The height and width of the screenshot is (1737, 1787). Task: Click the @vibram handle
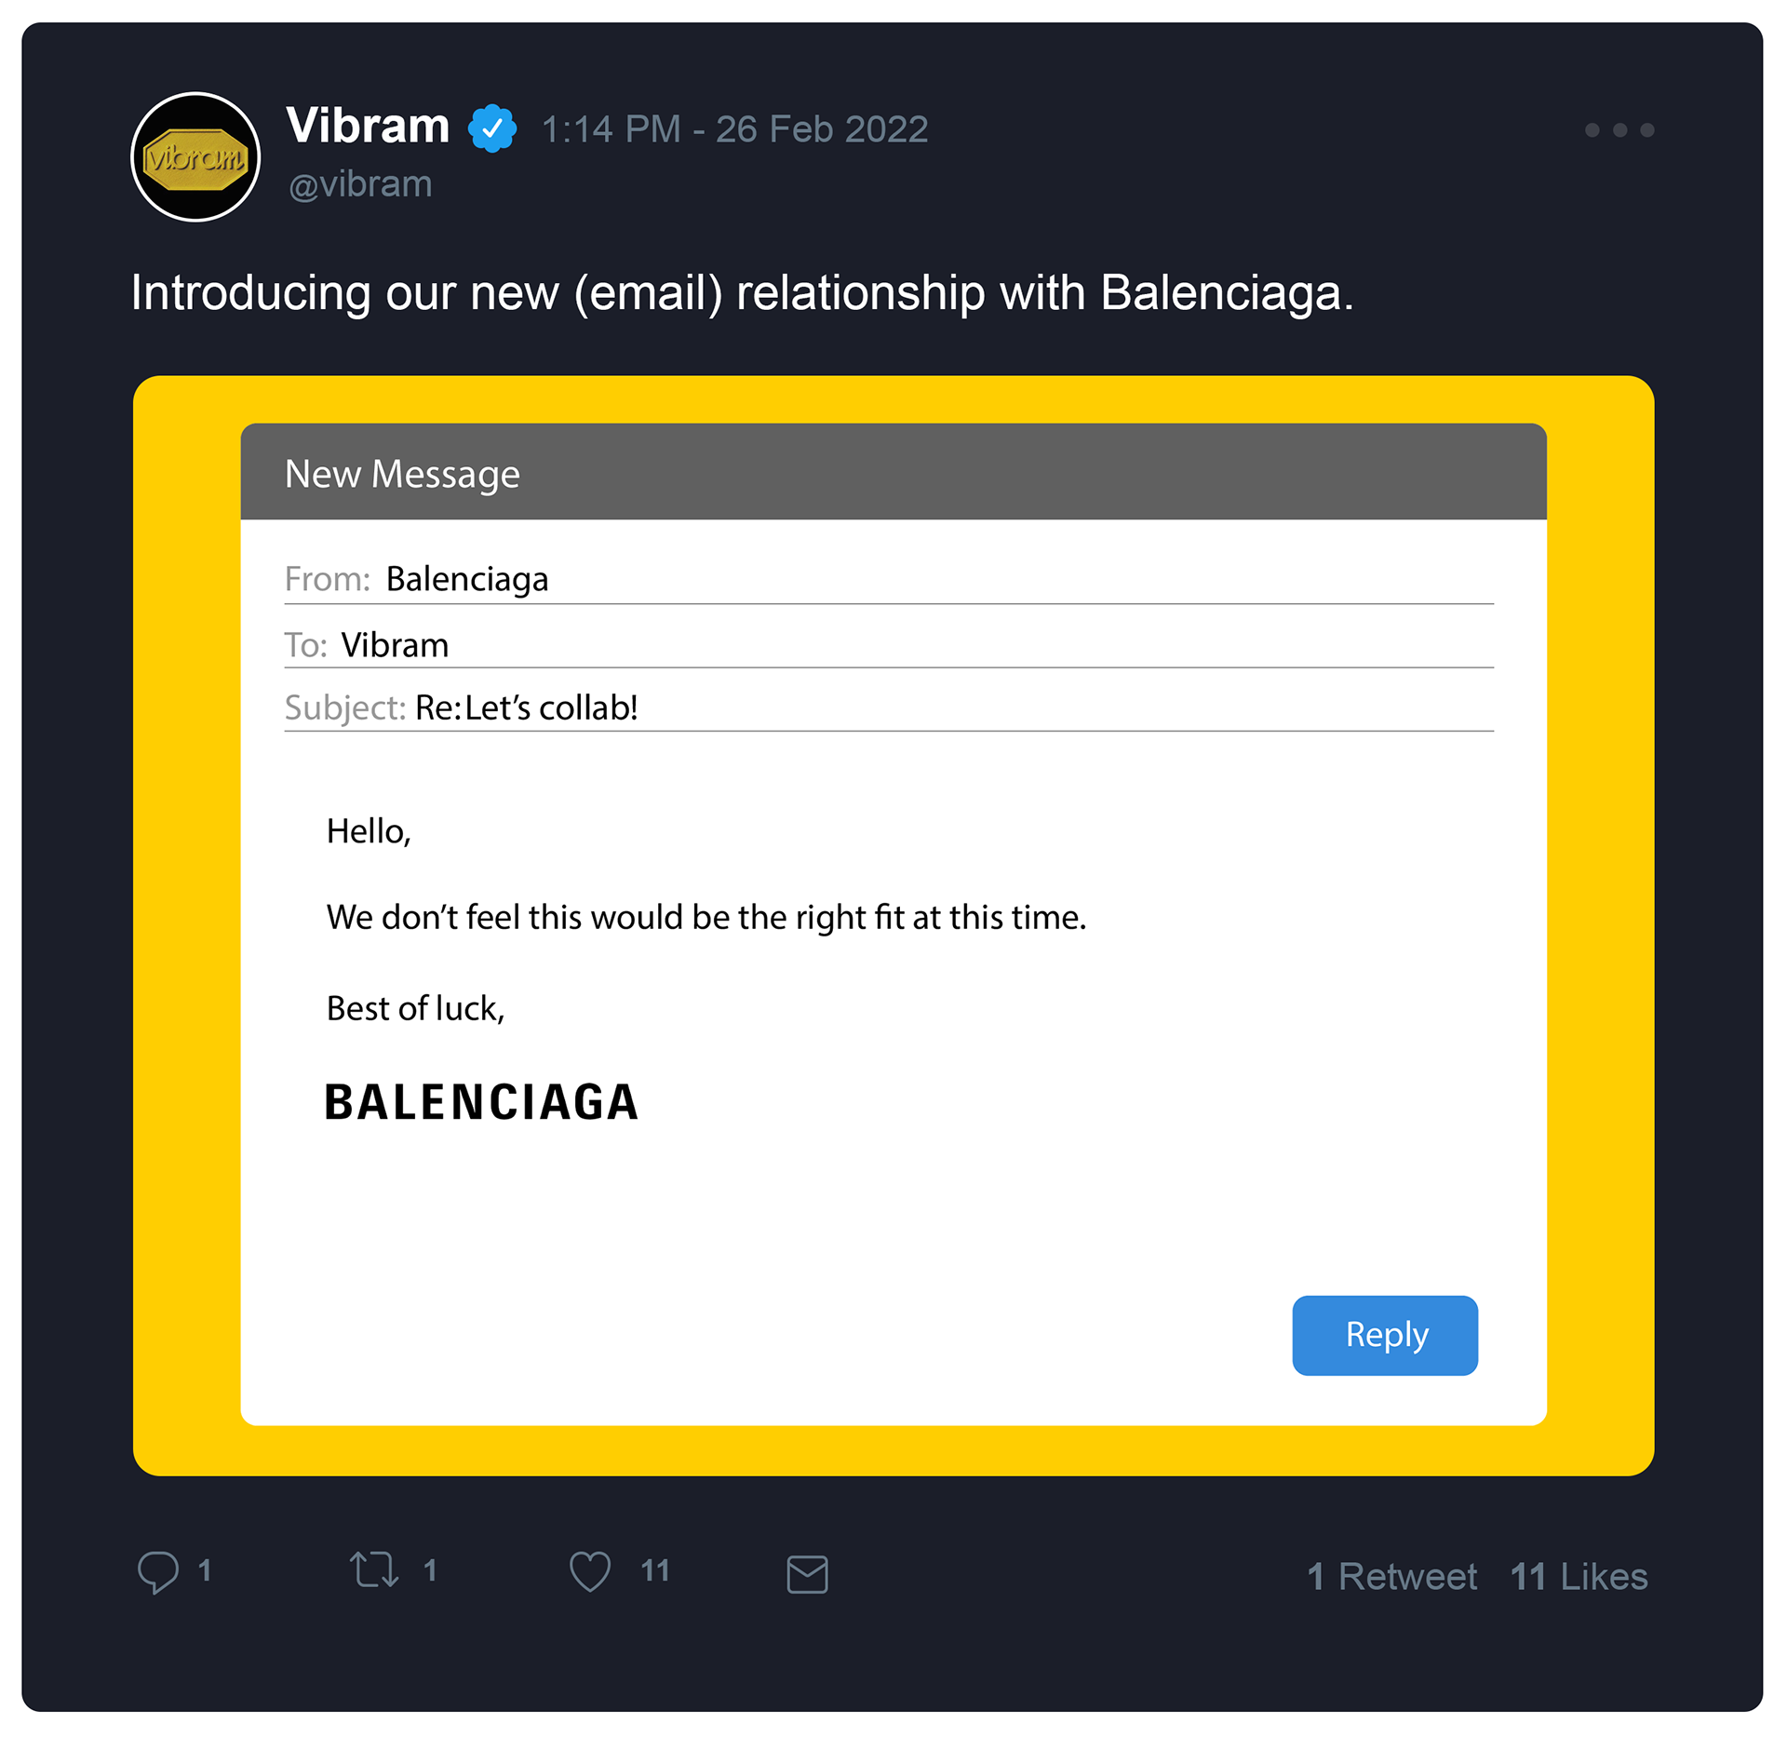(x=360, y=184)
